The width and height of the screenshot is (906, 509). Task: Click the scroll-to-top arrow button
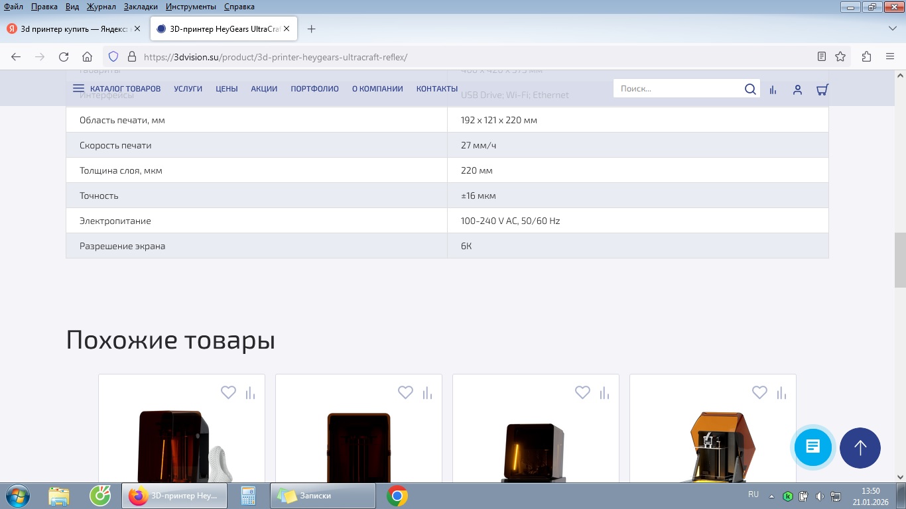pyautogui.click(x=860, y=447)
